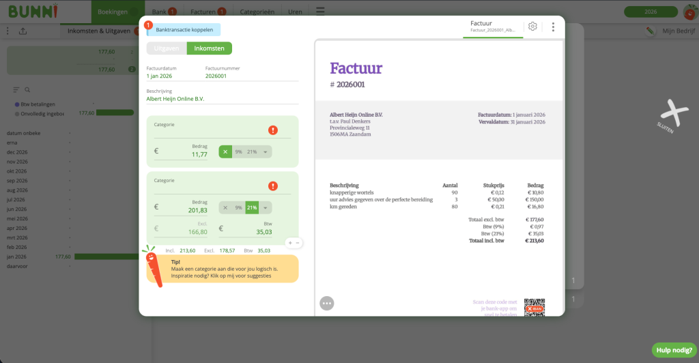699x363 pixels.
Task: Click the QR code on the invoice
Action: coord(534,307)
